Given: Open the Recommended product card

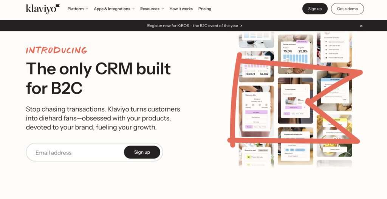Looking at the screenshot, I should [x=295, y=101].
